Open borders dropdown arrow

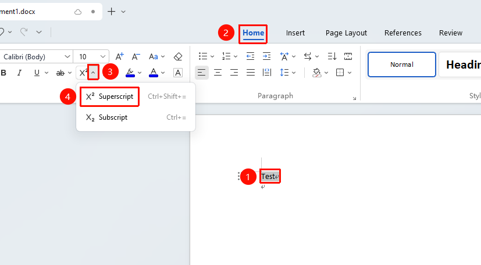(350, 73)
